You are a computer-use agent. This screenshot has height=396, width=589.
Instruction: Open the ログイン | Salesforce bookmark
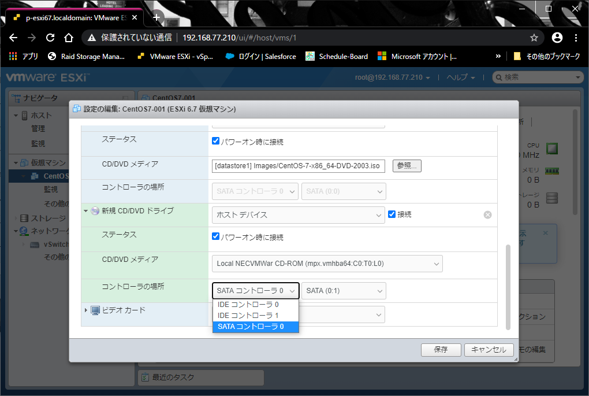(x=260, y=57)
